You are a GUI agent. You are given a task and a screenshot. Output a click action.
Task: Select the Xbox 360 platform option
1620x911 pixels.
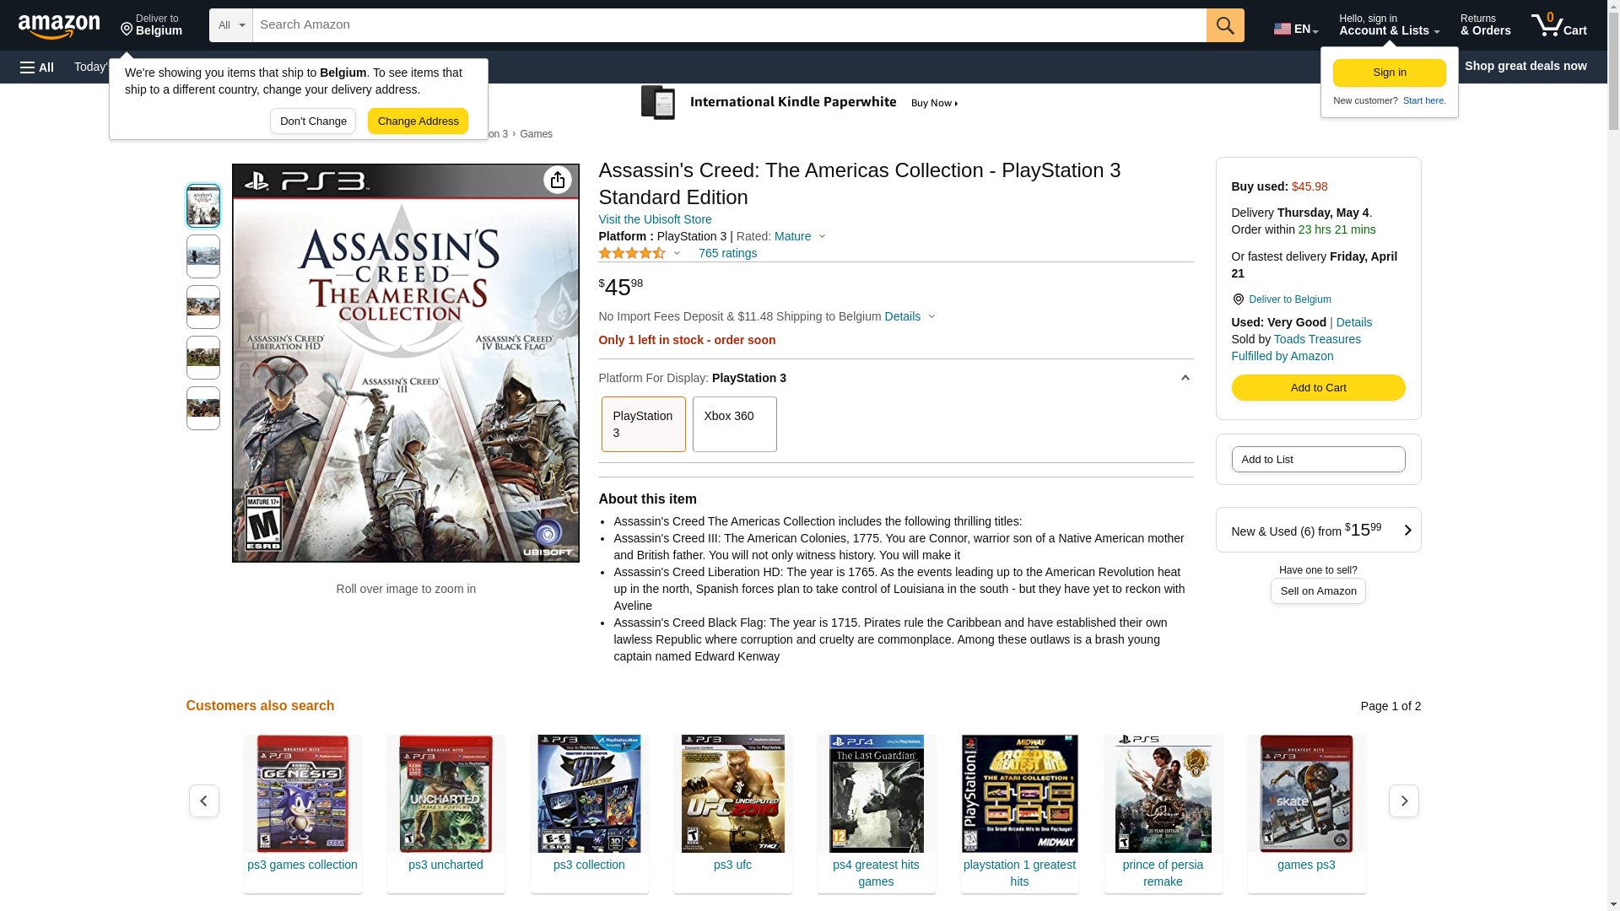(x=734, y=424)
